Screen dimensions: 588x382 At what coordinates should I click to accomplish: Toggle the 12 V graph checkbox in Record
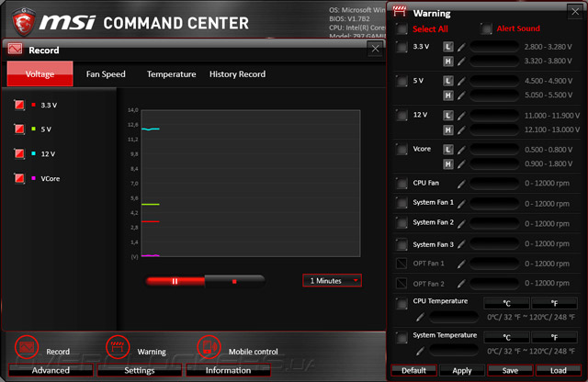pyautogui.click(x=19, y=153)
